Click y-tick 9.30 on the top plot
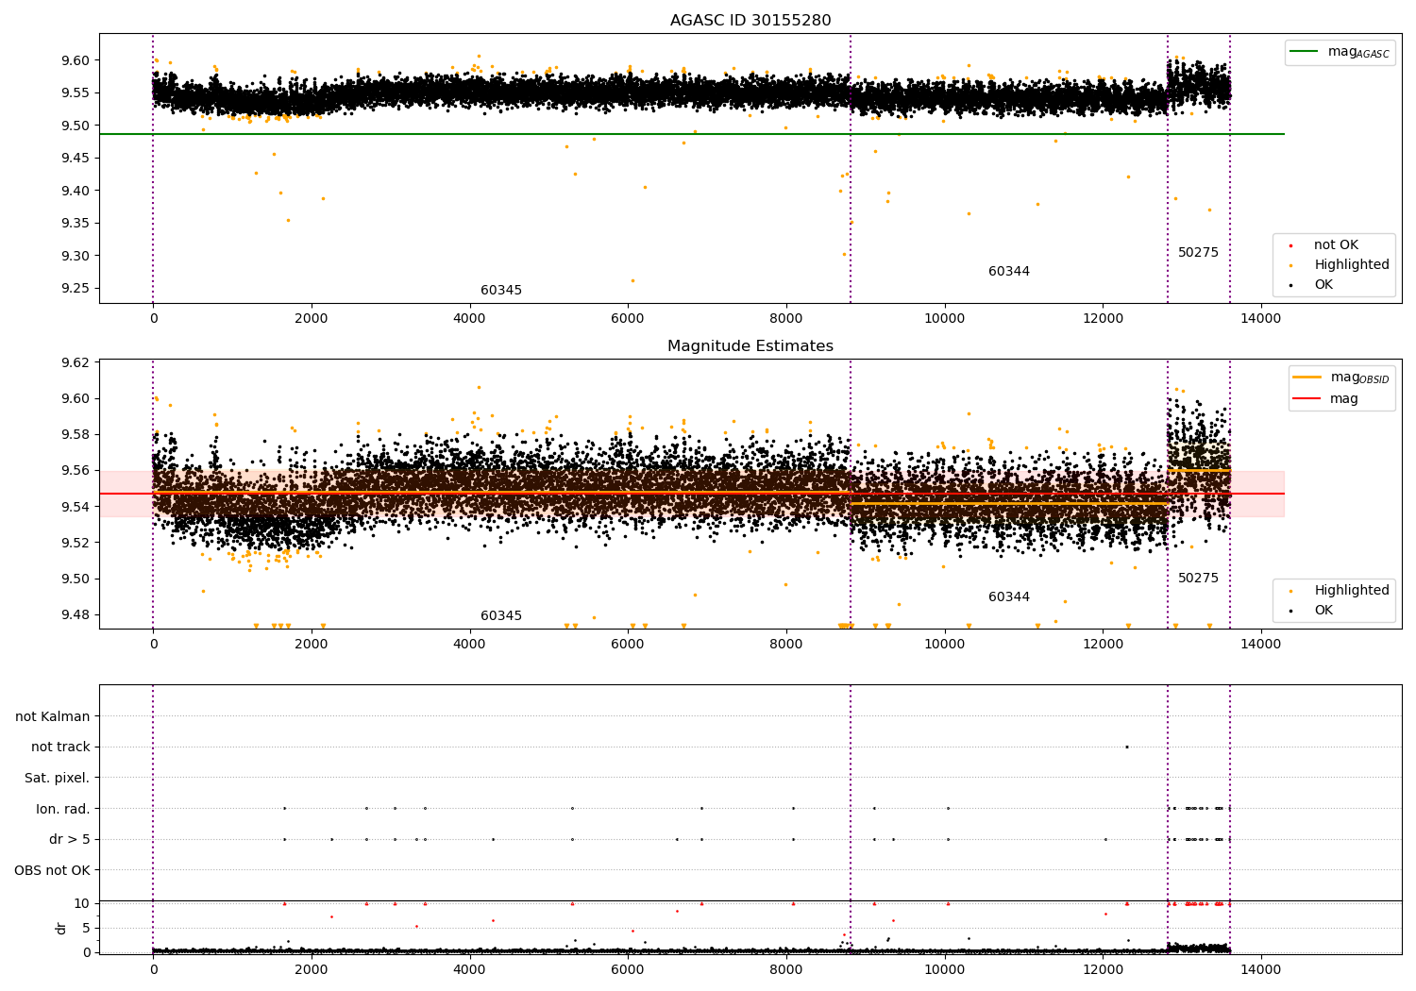The height and width of the screenshot is (991, 1416). 74,256
